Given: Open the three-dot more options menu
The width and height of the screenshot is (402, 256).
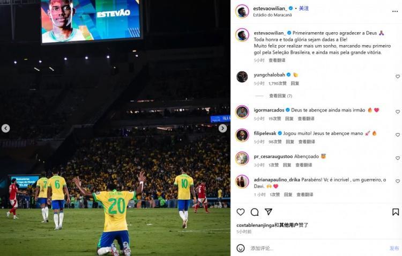Looking at the screenshot, I should (x=395, y=11).
